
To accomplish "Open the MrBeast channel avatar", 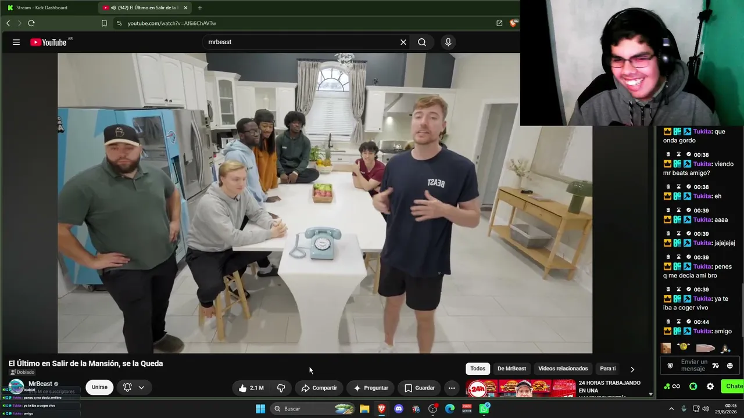I will click(x=16, y=386).
